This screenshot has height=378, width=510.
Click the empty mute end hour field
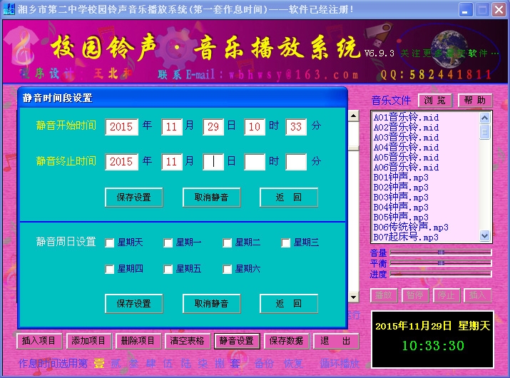pos(255,162)
